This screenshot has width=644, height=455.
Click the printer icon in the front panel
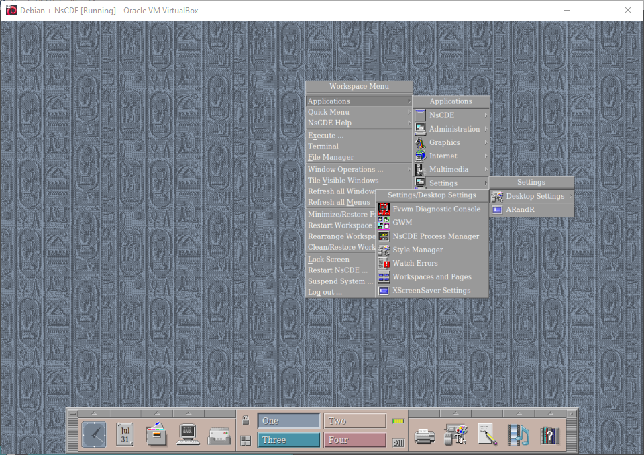point(425,436)
